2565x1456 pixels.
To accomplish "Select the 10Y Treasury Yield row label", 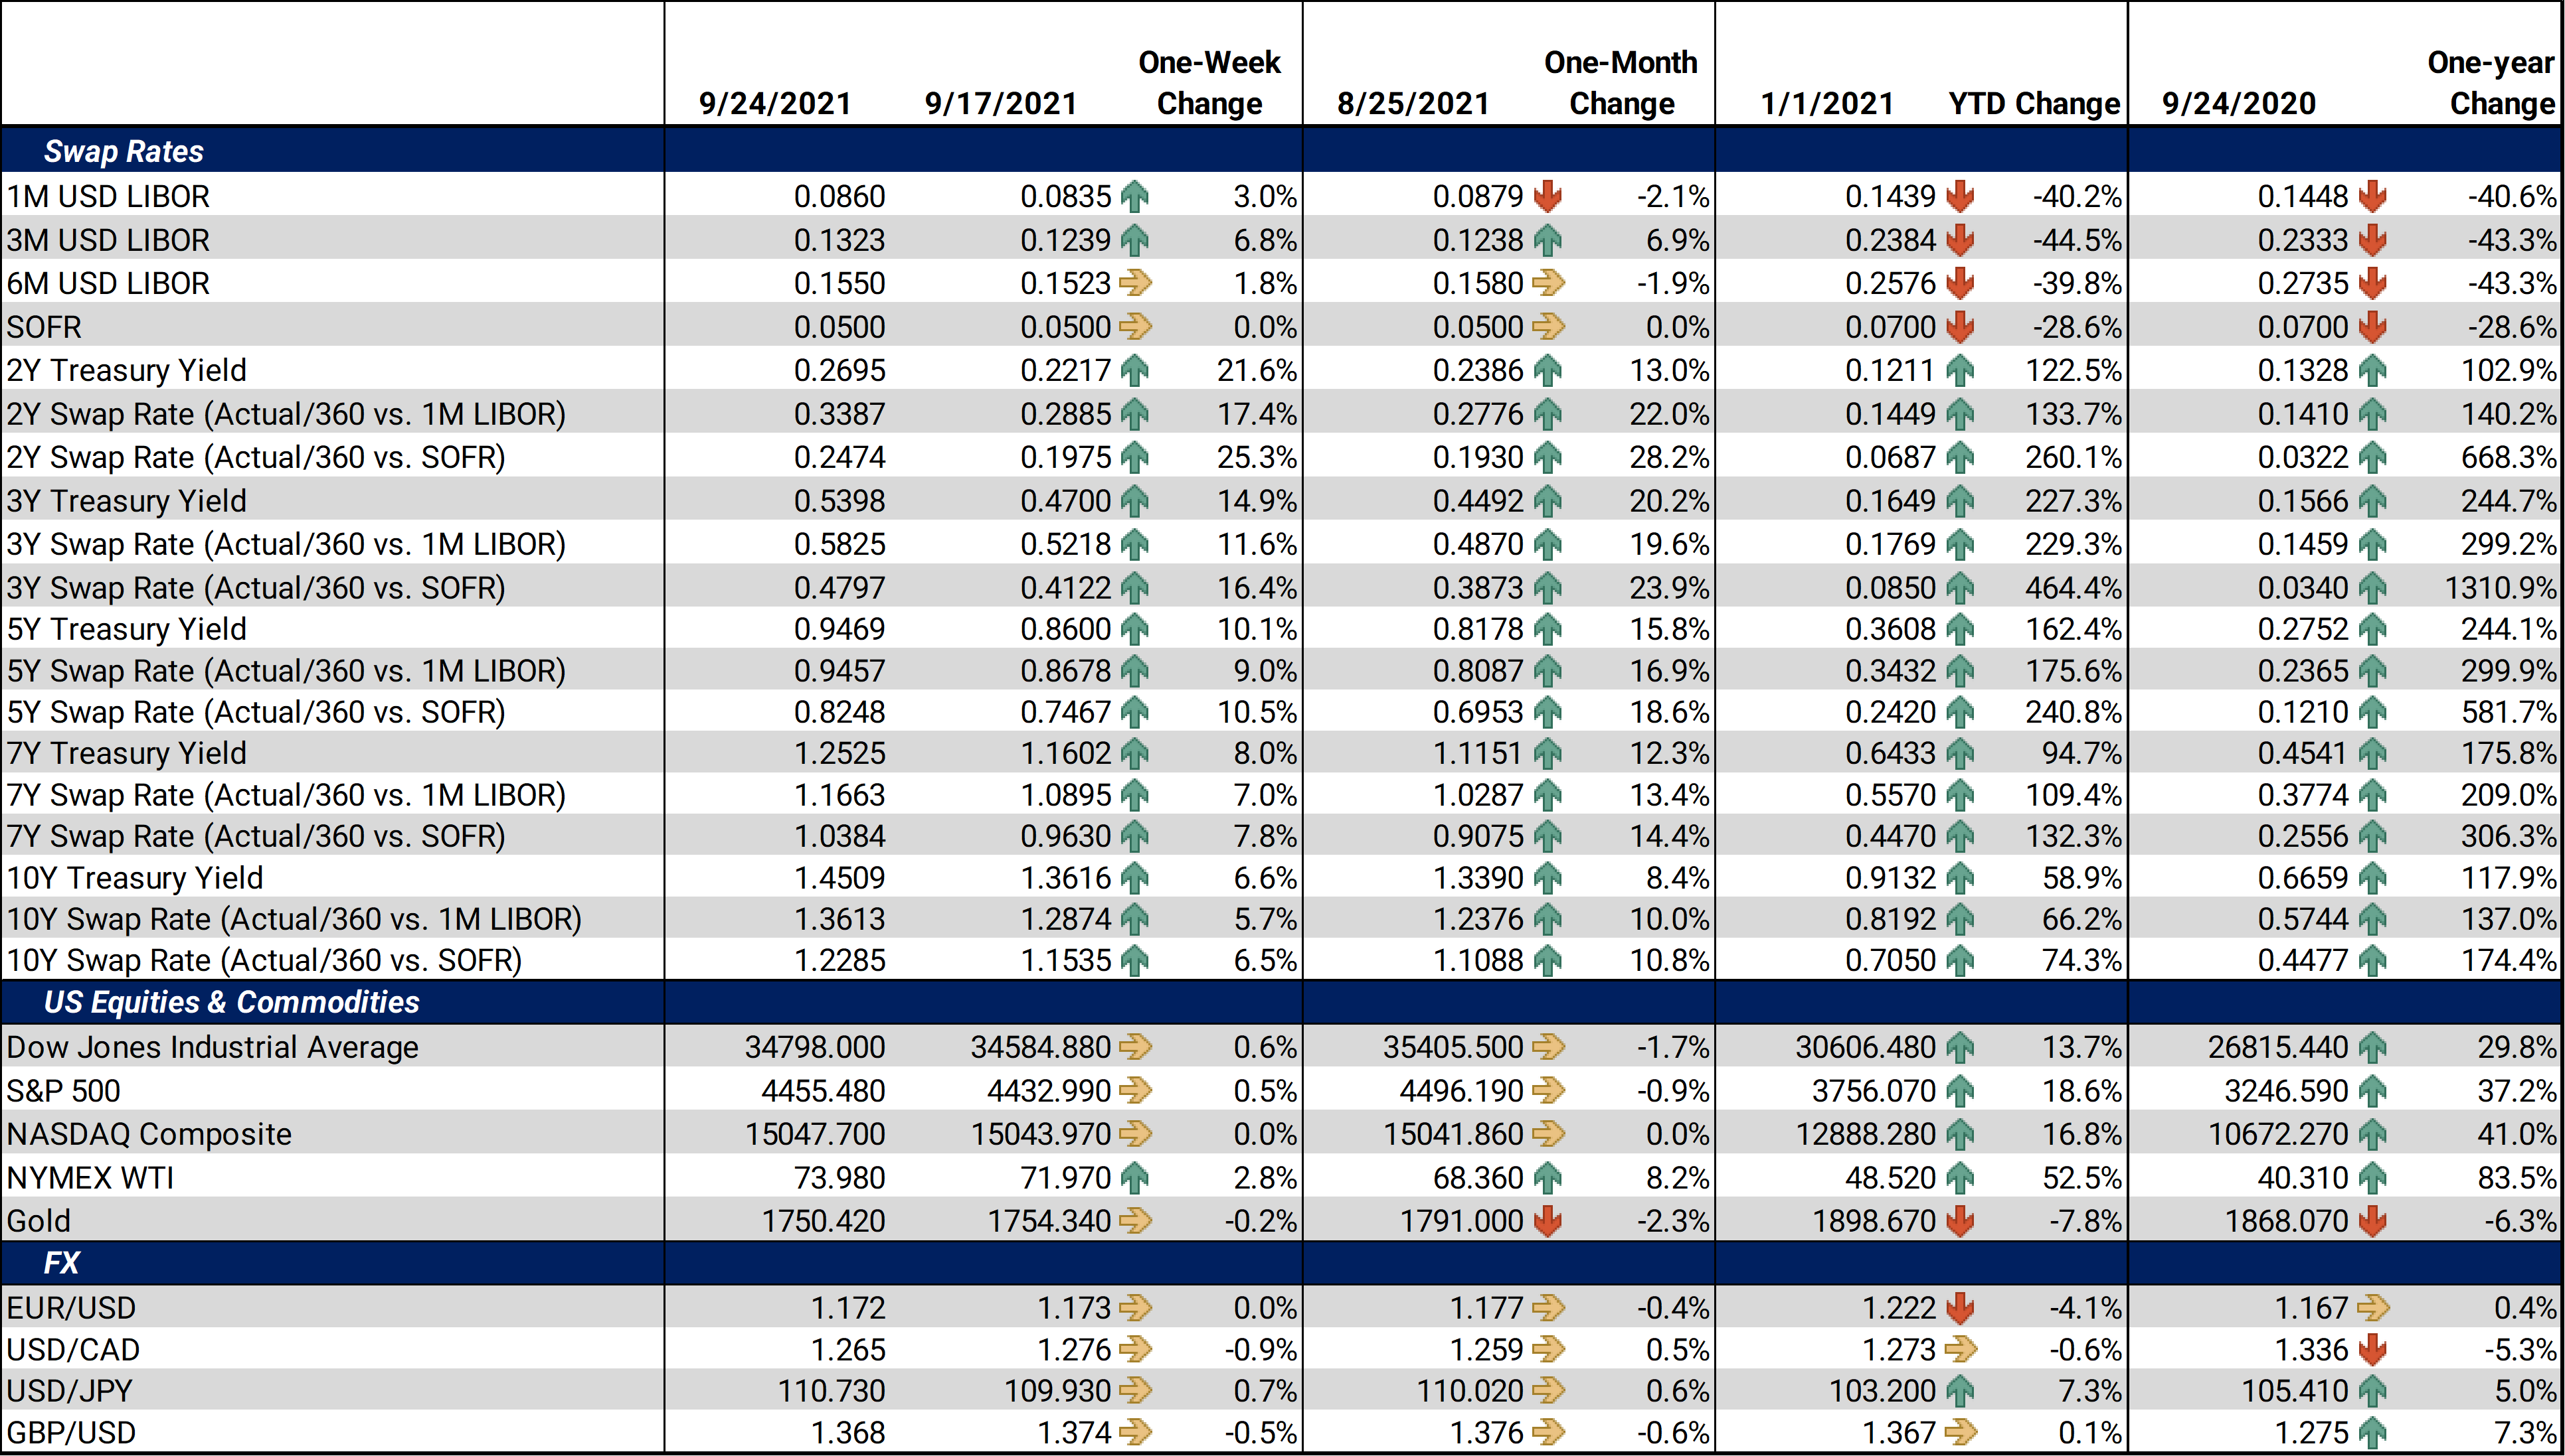I will [135, 878].
